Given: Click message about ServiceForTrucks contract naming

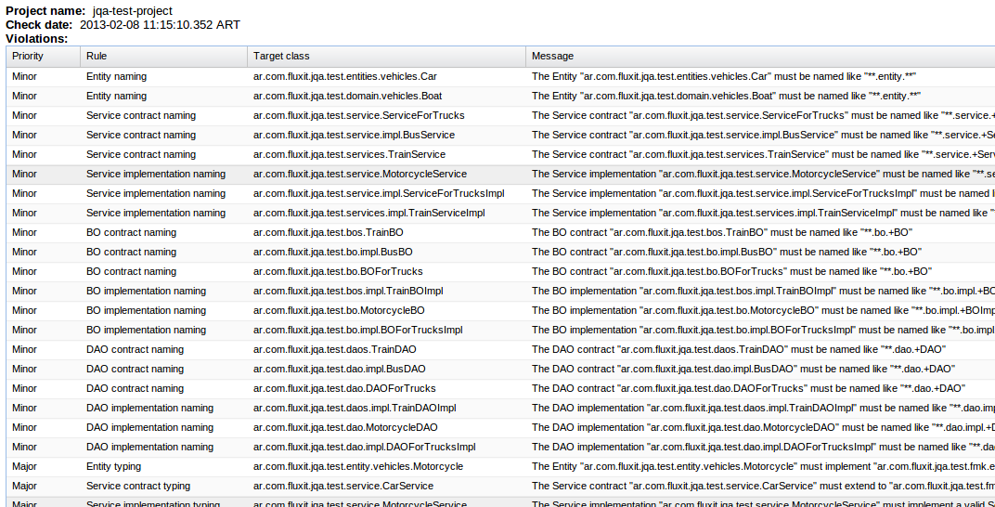Looking at the screenshot, I should click(x=763, y=115).
